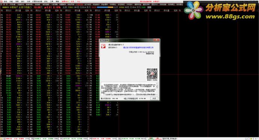Click the blue-orange buy/sell ratio bar
The width and height of the screenshot is (259, 140).
click(x=105, y=7)
